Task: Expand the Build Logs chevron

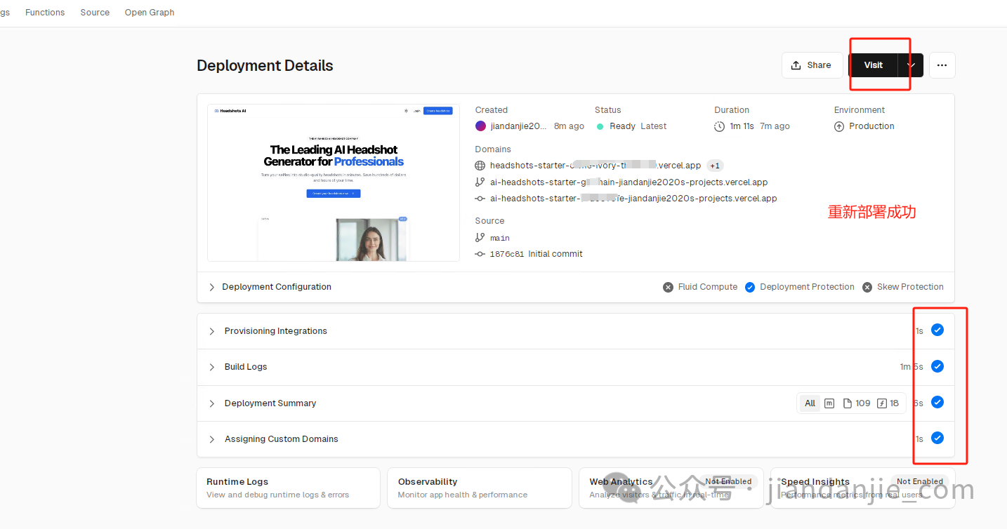Action: (211, 367)
